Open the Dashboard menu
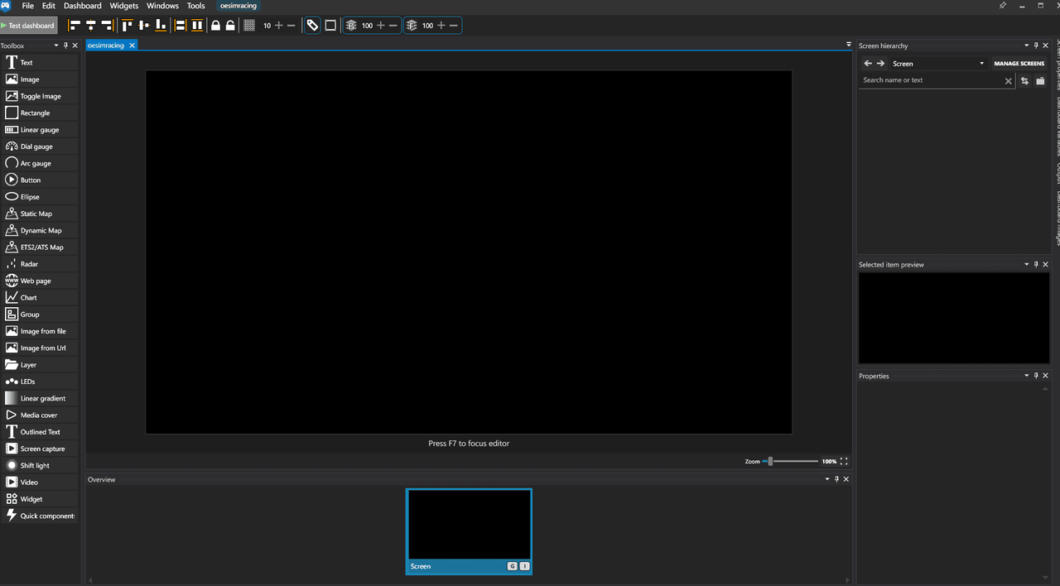 click(83, 6)
